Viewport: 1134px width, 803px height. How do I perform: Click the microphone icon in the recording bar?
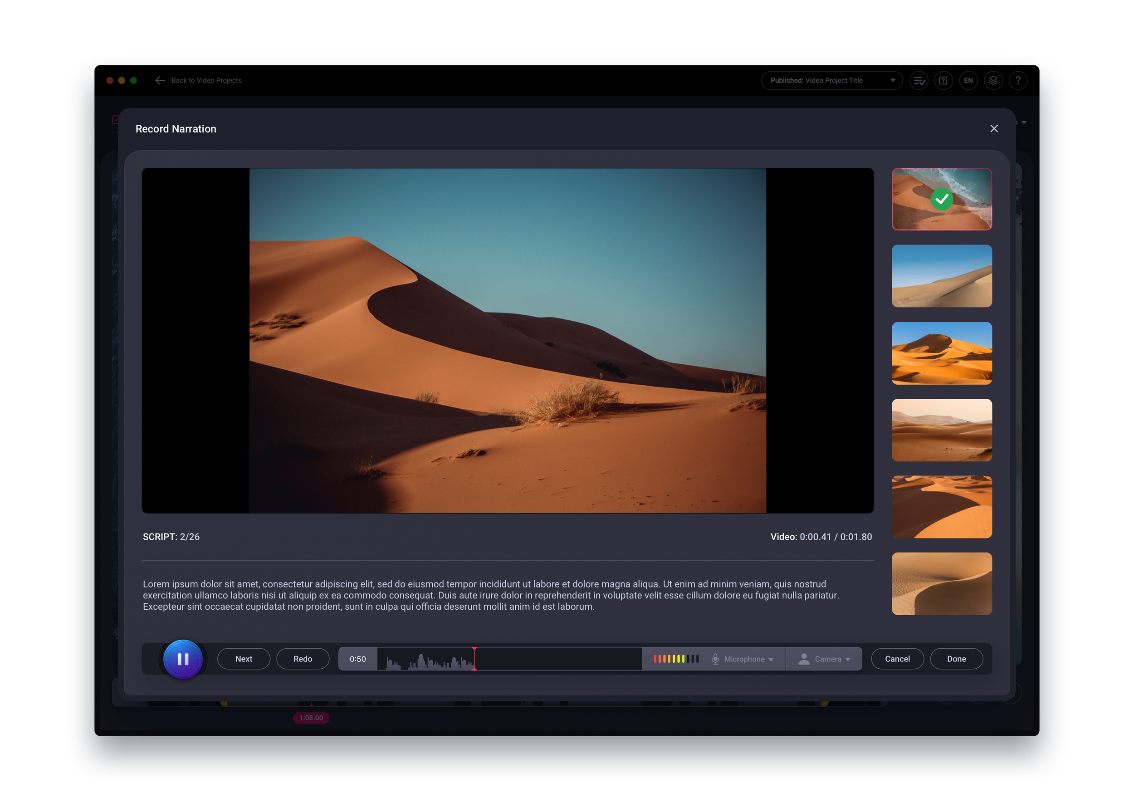(x=715, y=658)
